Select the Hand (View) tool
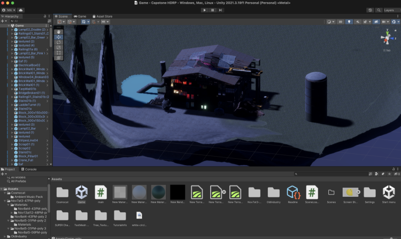The width and height of the screenshot is (401, 239). tap(59, 32)
